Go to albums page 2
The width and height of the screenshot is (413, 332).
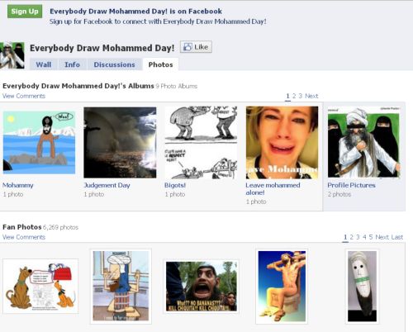(x=294, y=96)
